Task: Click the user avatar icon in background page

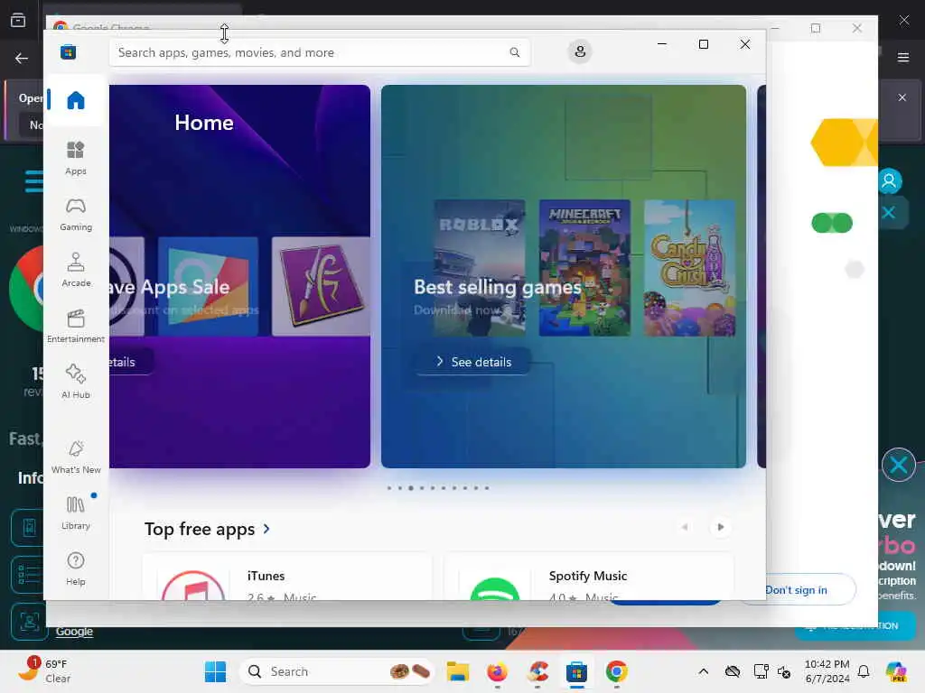Action: (889, 180)
